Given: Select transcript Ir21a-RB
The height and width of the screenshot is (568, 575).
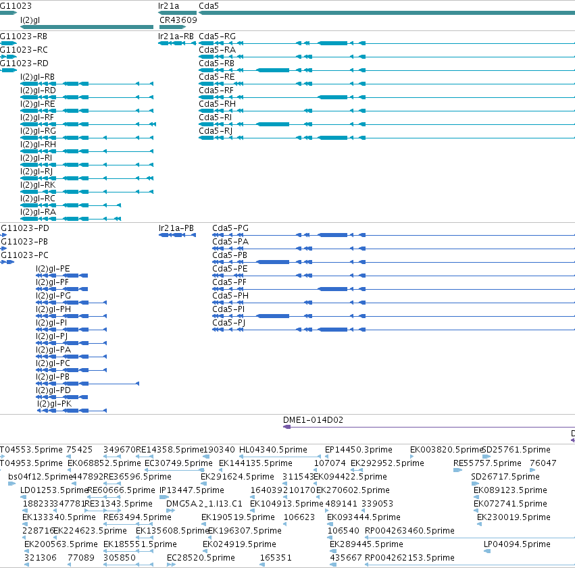Looking at the screenshot, I should [177, 43].
